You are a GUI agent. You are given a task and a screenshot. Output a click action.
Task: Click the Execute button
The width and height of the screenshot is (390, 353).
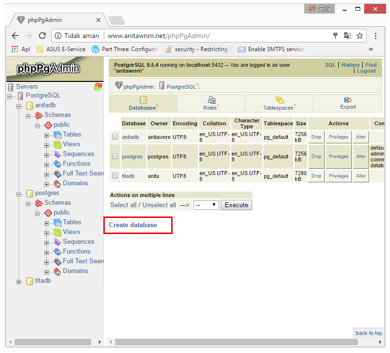point(236,205)
